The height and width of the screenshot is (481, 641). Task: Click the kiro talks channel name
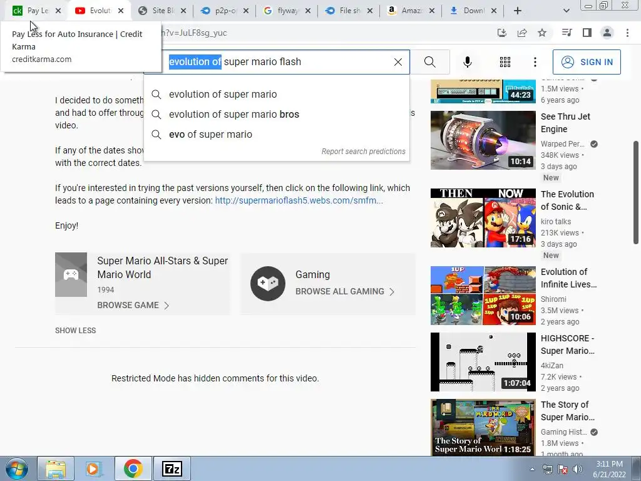[556, 222]
